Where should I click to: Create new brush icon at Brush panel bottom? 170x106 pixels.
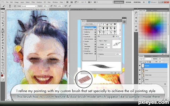[118, 73]
